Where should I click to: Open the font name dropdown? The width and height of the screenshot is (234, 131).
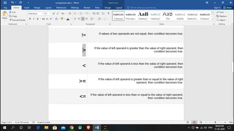click(x=43, y=13)
